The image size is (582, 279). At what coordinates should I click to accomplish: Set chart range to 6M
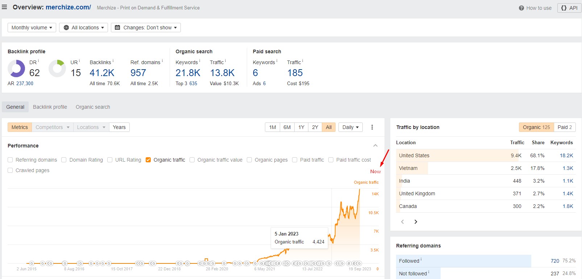tap(287, 127)
